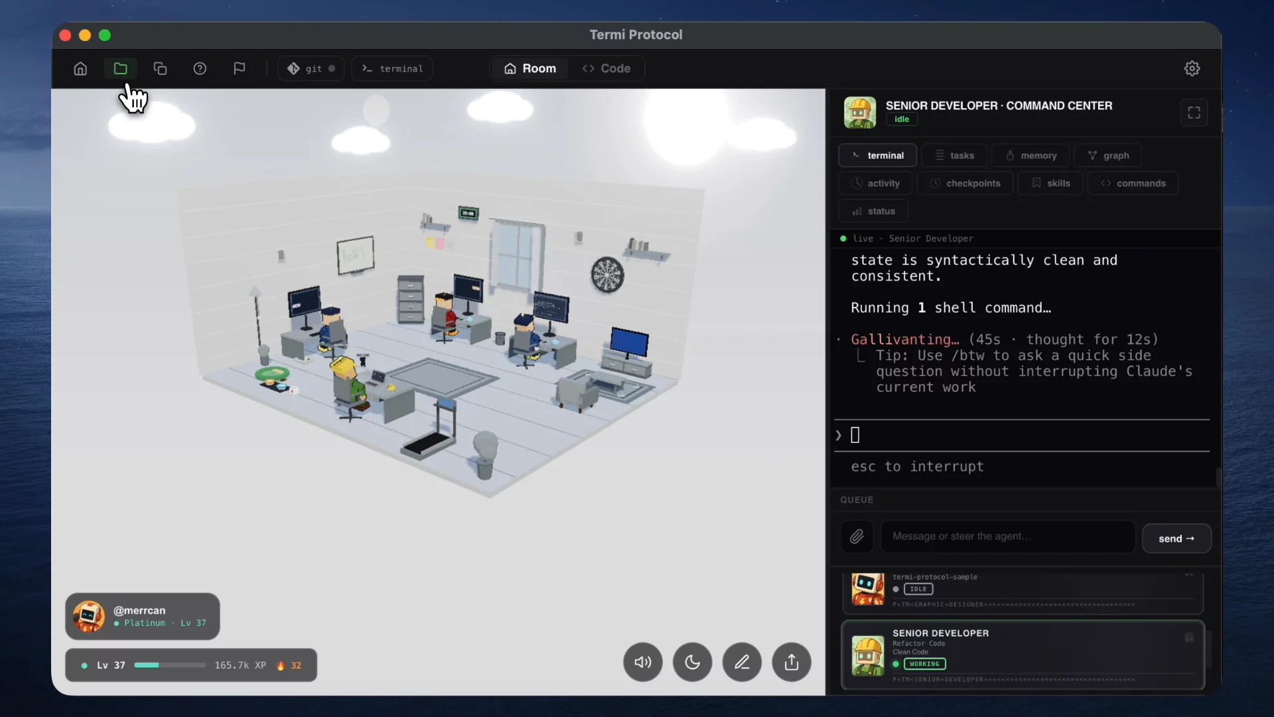Select the terminal panel tab
Viewport: 1274px width, 717px height.
pyautogui.click(x=877, y=155)
